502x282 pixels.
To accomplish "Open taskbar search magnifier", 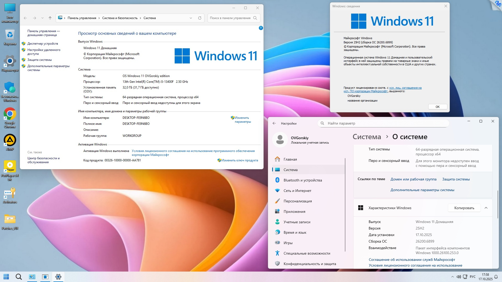I will coord(19,277).
